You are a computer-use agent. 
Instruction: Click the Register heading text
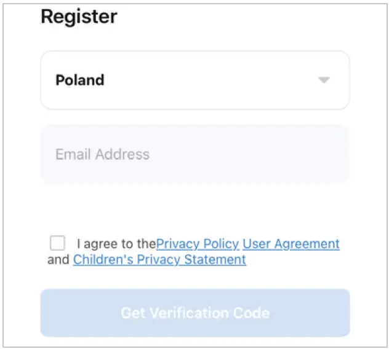click(x=79, y=17)
